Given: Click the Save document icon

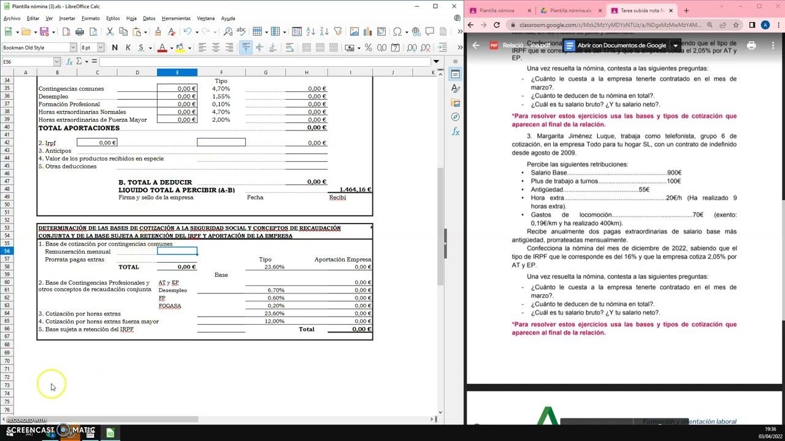Looking at the screenshot, I should click(x=44, y=32).
